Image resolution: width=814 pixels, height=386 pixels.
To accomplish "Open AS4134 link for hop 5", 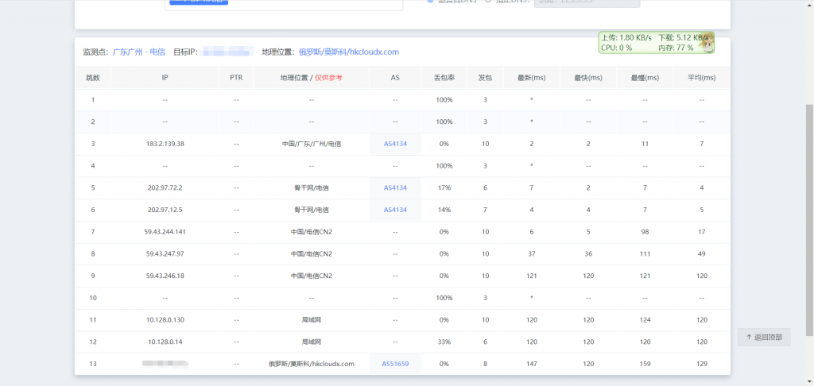I will [395, 187].
